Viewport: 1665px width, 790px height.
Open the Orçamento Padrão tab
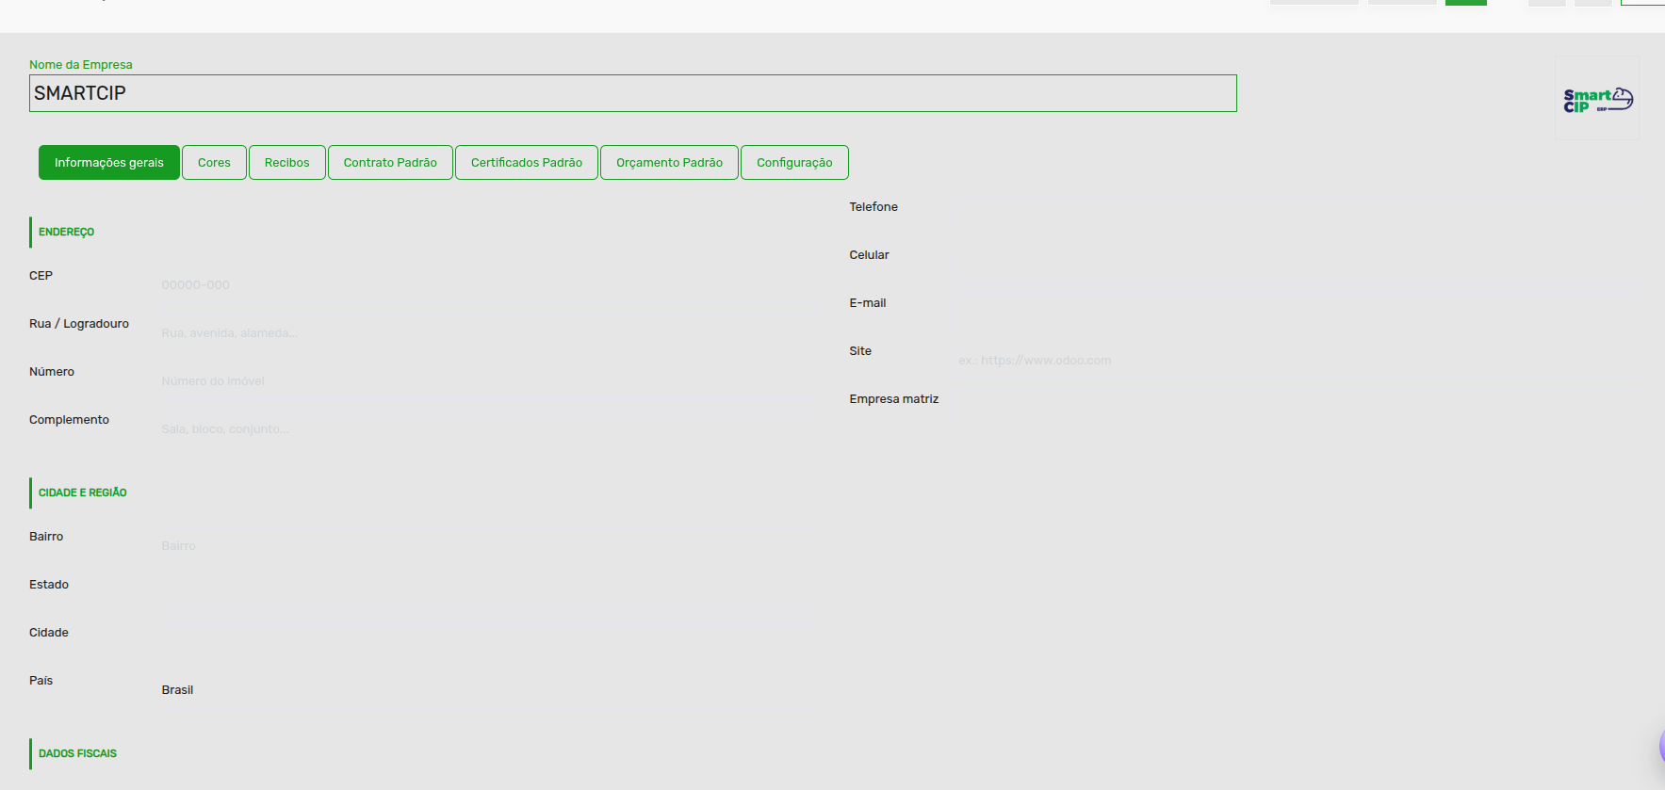pyautogui.click(x=669, y=162)
